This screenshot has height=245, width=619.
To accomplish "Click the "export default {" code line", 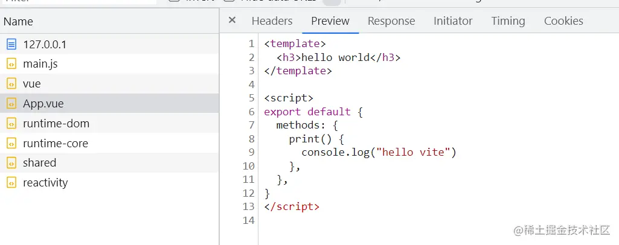I will coord(313,112).
